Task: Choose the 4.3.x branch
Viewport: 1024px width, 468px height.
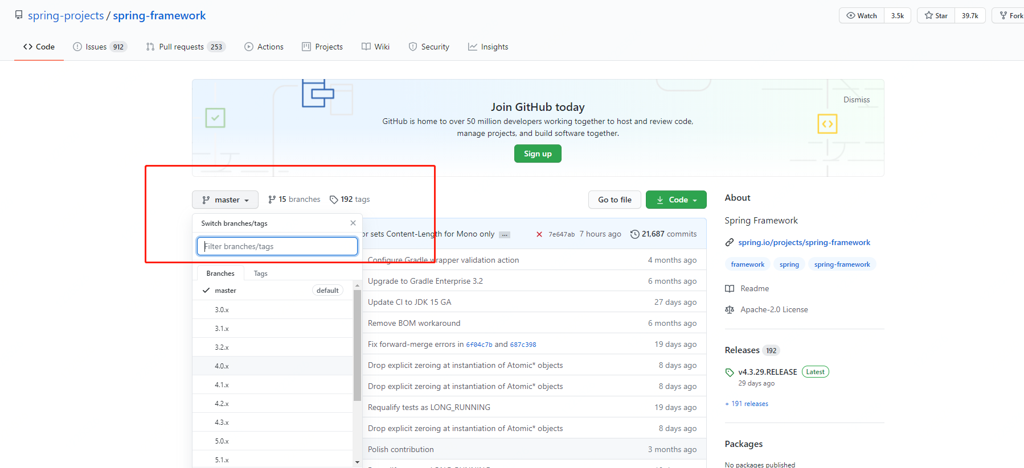Action: click(273, 423)
